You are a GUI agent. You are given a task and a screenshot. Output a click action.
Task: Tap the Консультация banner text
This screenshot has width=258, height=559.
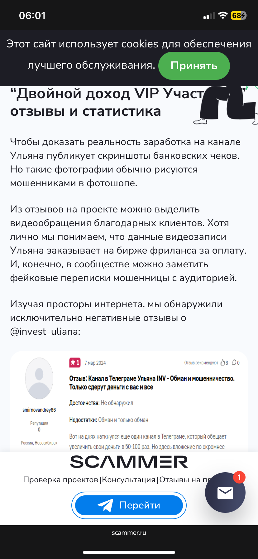click(x=129, y=480)
